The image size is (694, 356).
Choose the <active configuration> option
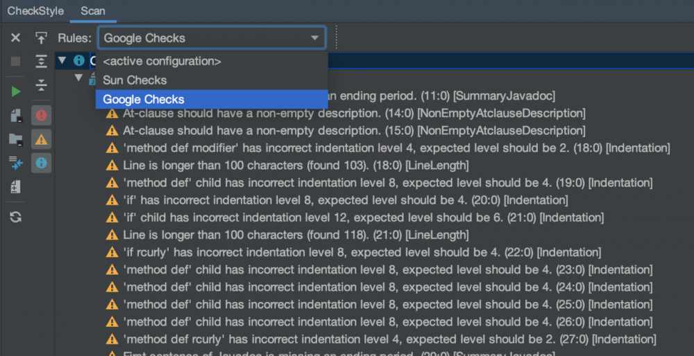(x=162, y=61)
